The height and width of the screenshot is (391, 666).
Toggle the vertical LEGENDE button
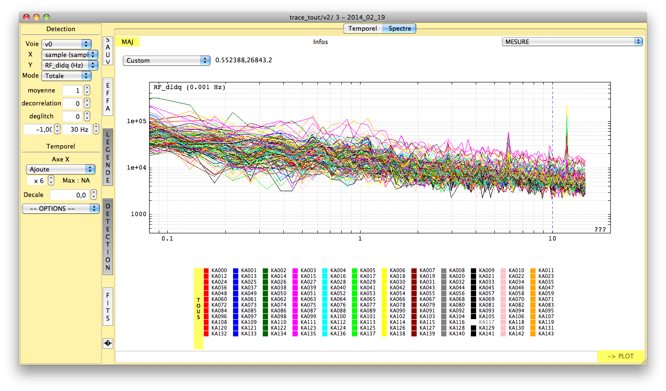coord(108,157)
